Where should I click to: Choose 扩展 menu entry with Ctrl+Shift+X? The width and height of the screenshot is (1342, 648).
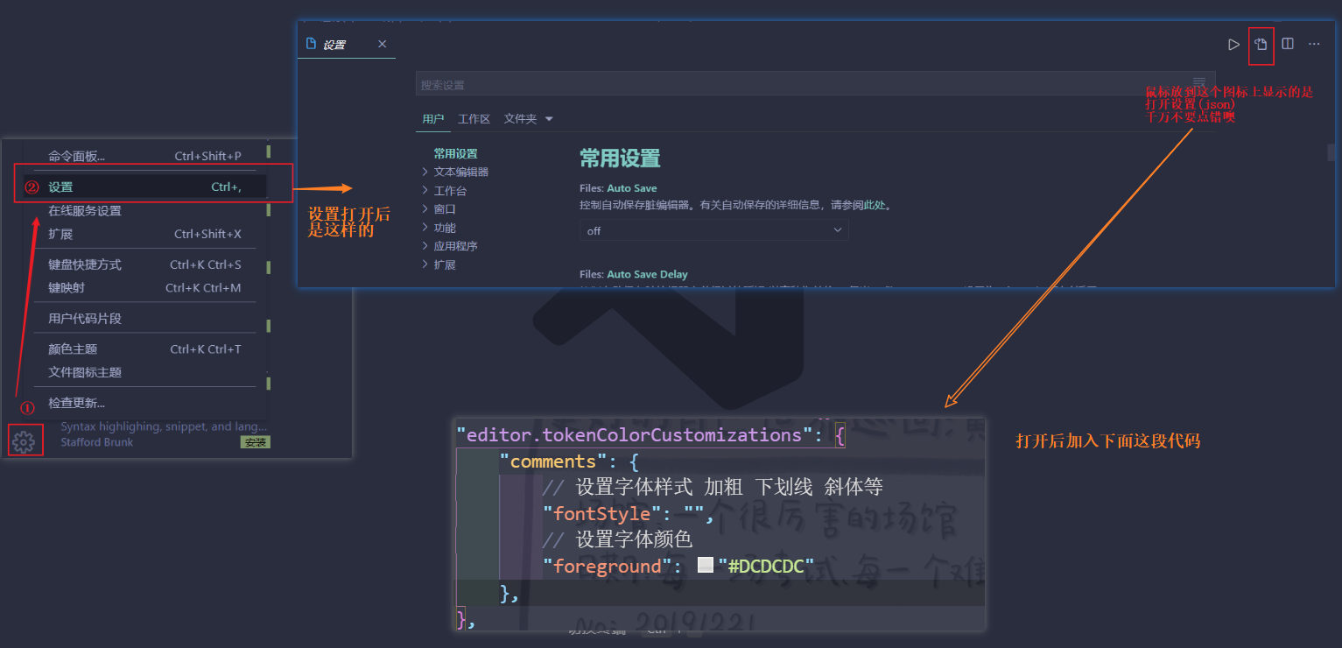tap(144, 234)
